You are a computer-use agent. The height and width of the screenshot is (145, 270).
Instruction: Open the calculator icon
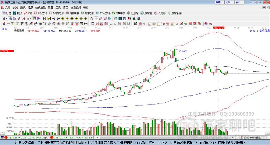point(120,19)
